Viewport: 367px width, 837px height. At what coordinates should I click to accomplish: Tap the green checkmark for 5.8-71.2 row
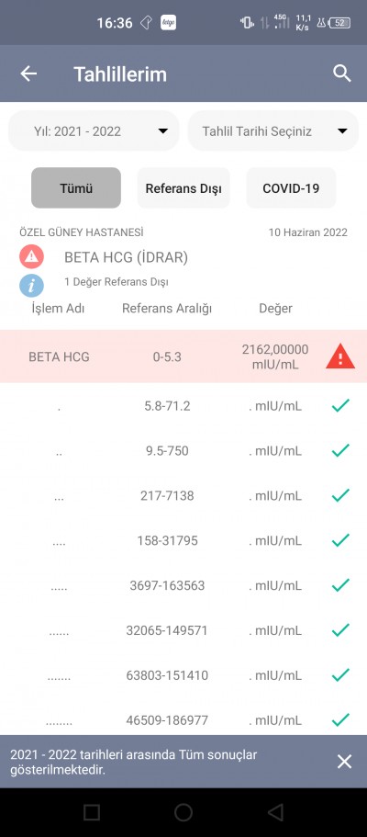point(340,406)
